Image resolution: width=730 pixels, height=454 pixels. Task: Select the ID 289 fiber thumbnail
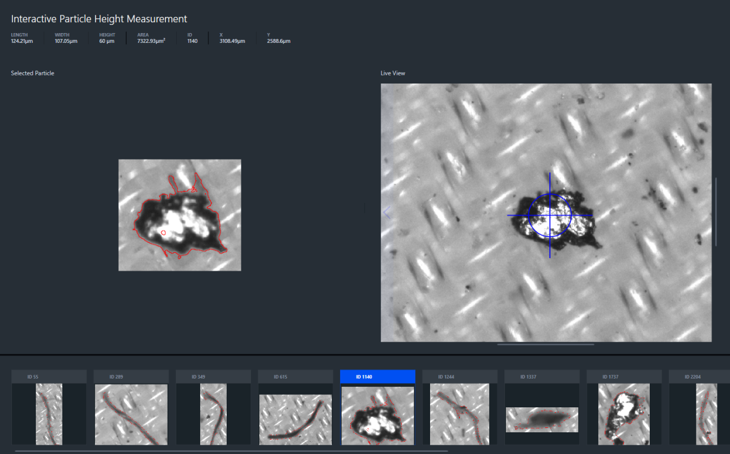pyautogui.click(x=131, y=414)
